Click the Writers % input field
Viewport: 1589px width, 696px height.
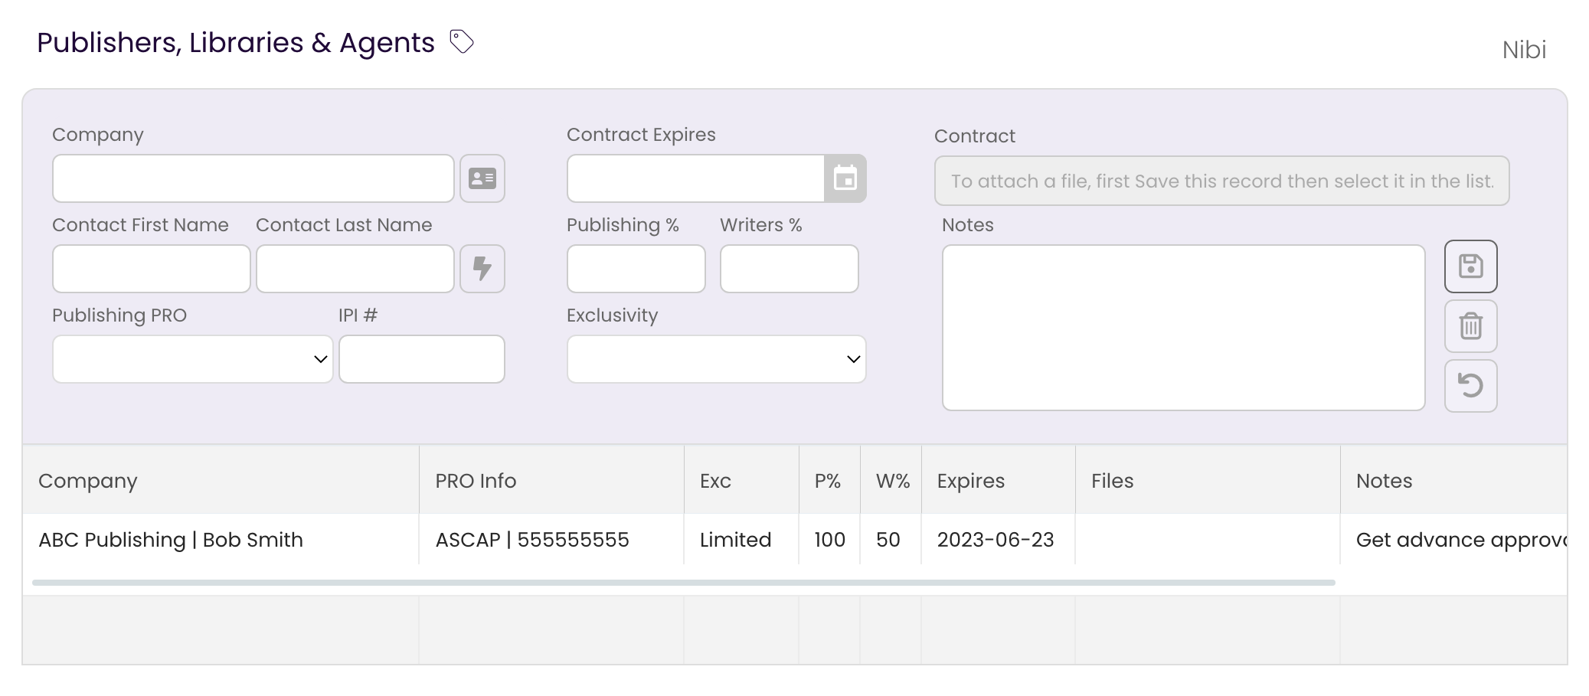[x=790, y=269]
